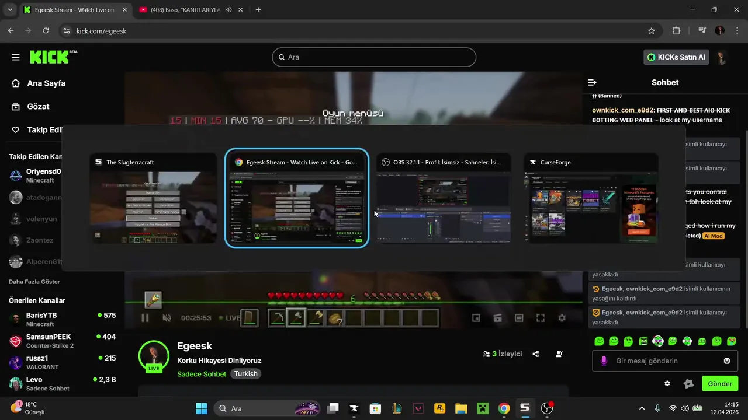Open Sadece Sohbet category link
Screen dimensions: 748x420
pos(202,374)
